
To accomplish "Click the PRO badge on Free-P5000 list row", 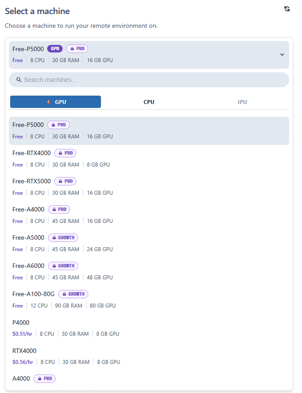I will (x=59, y=125).
